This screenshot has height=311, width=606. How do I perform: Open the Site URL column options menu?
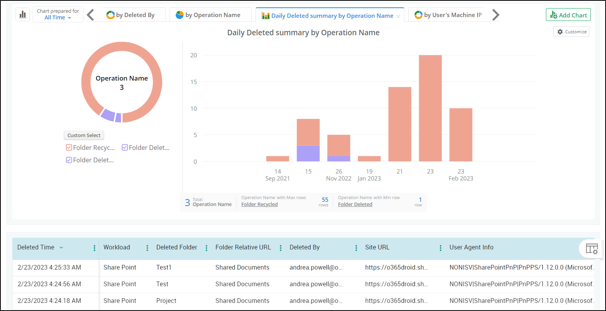440,248
